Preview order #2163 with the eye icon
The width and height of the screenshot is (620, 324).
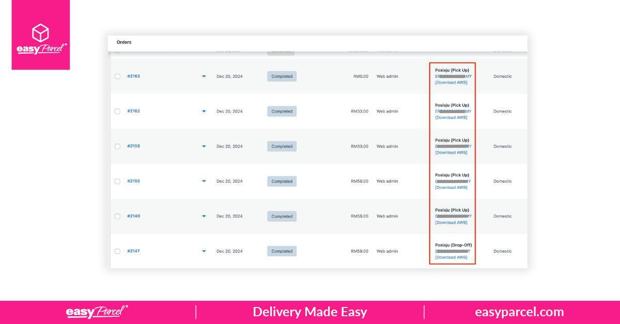point(204,76)
